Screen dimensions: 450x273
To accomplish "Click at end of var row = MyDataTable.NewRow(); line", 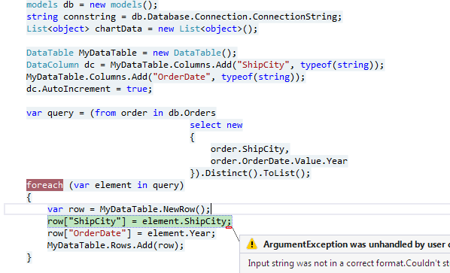I will (211, 209).
